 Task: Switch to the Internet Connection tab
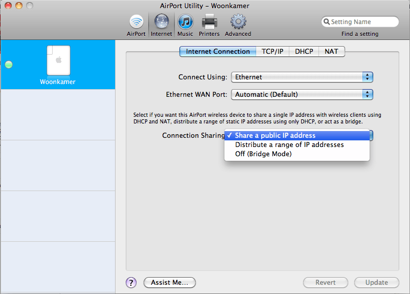(x=218, y=51)
